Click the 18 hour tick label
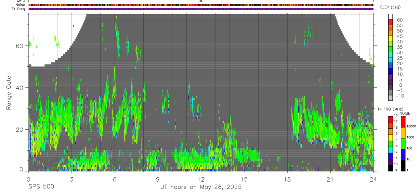 pyautogui.click(x=287, y=179)
